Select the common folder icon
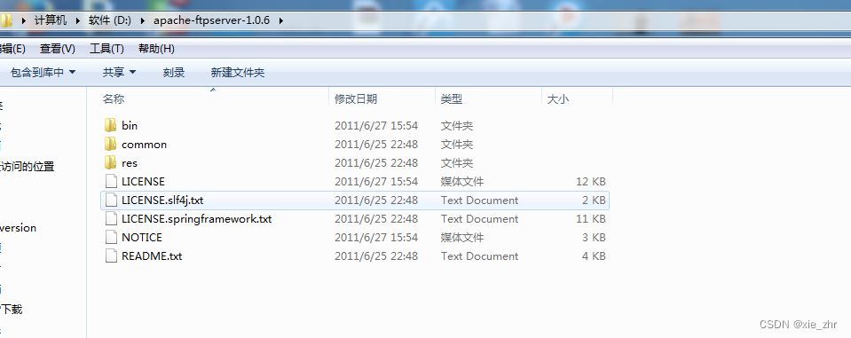This screenshot has height=338, width=851. click(x=110, y=145)
